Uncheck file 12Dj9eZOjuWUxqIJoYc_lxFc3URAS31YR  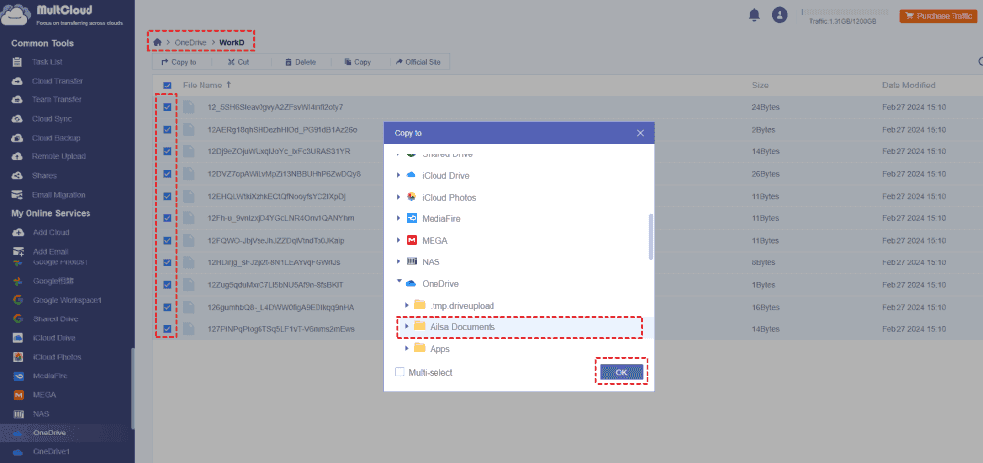167,151
